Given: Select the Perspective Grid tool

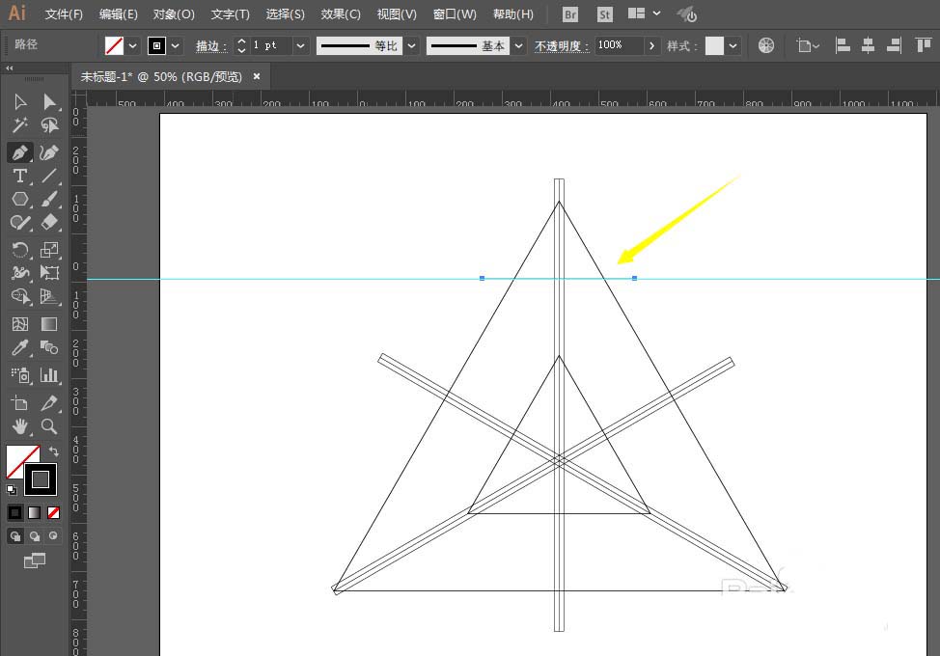Looking at the screenshot, I should (x=49, y=296).
